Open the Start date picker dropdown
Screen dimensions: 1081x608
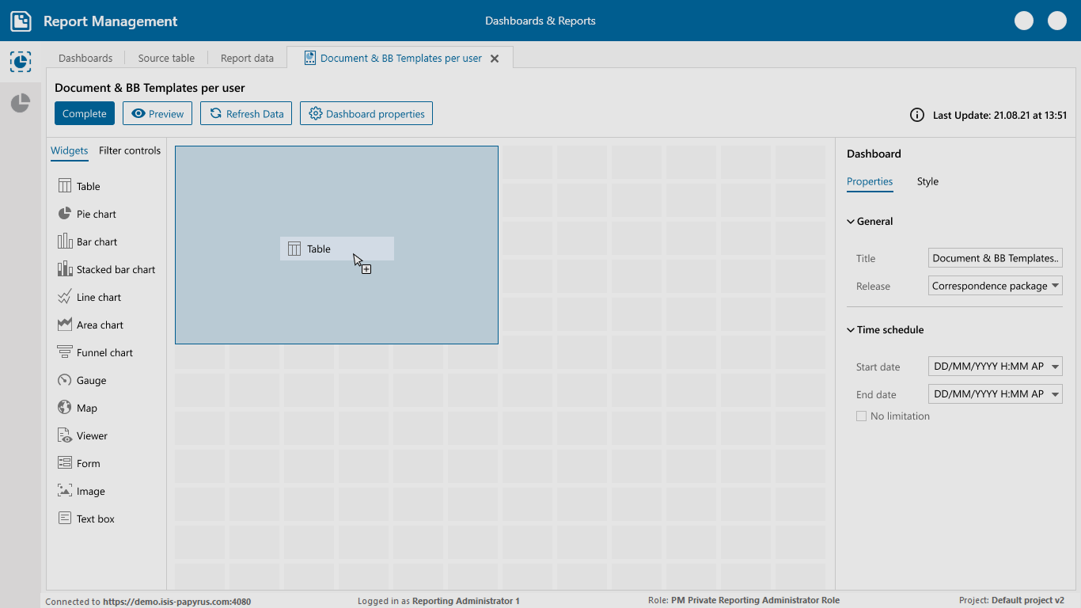click(x=1056, y=367)
